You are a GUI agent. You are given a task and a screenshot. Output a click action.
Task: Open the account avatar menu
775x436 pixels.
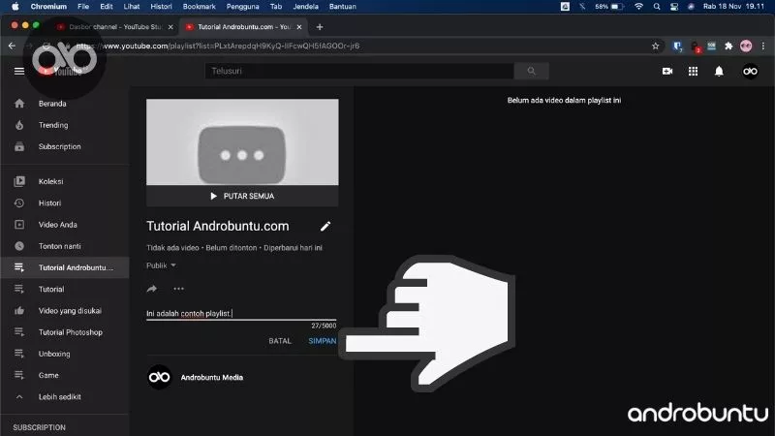(x=750, y=71)
